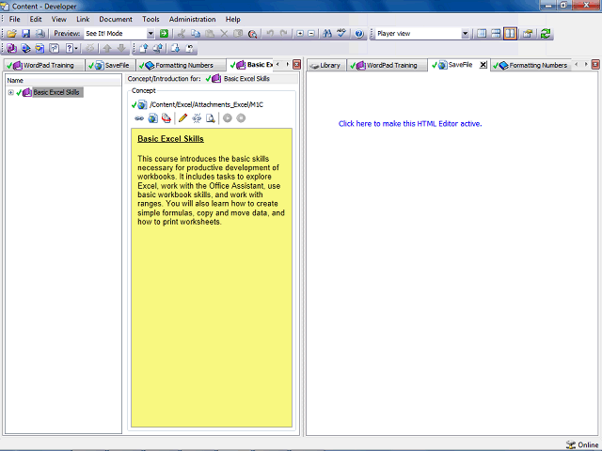
Task: Click the Create link chain icon in Concept
Action: point(139,118)
